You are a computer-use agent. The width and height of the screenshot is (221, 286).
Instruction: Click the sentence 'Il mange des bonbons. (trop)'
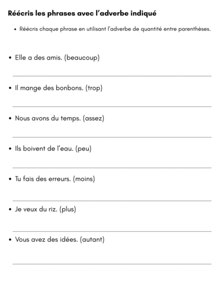(58, 88)
